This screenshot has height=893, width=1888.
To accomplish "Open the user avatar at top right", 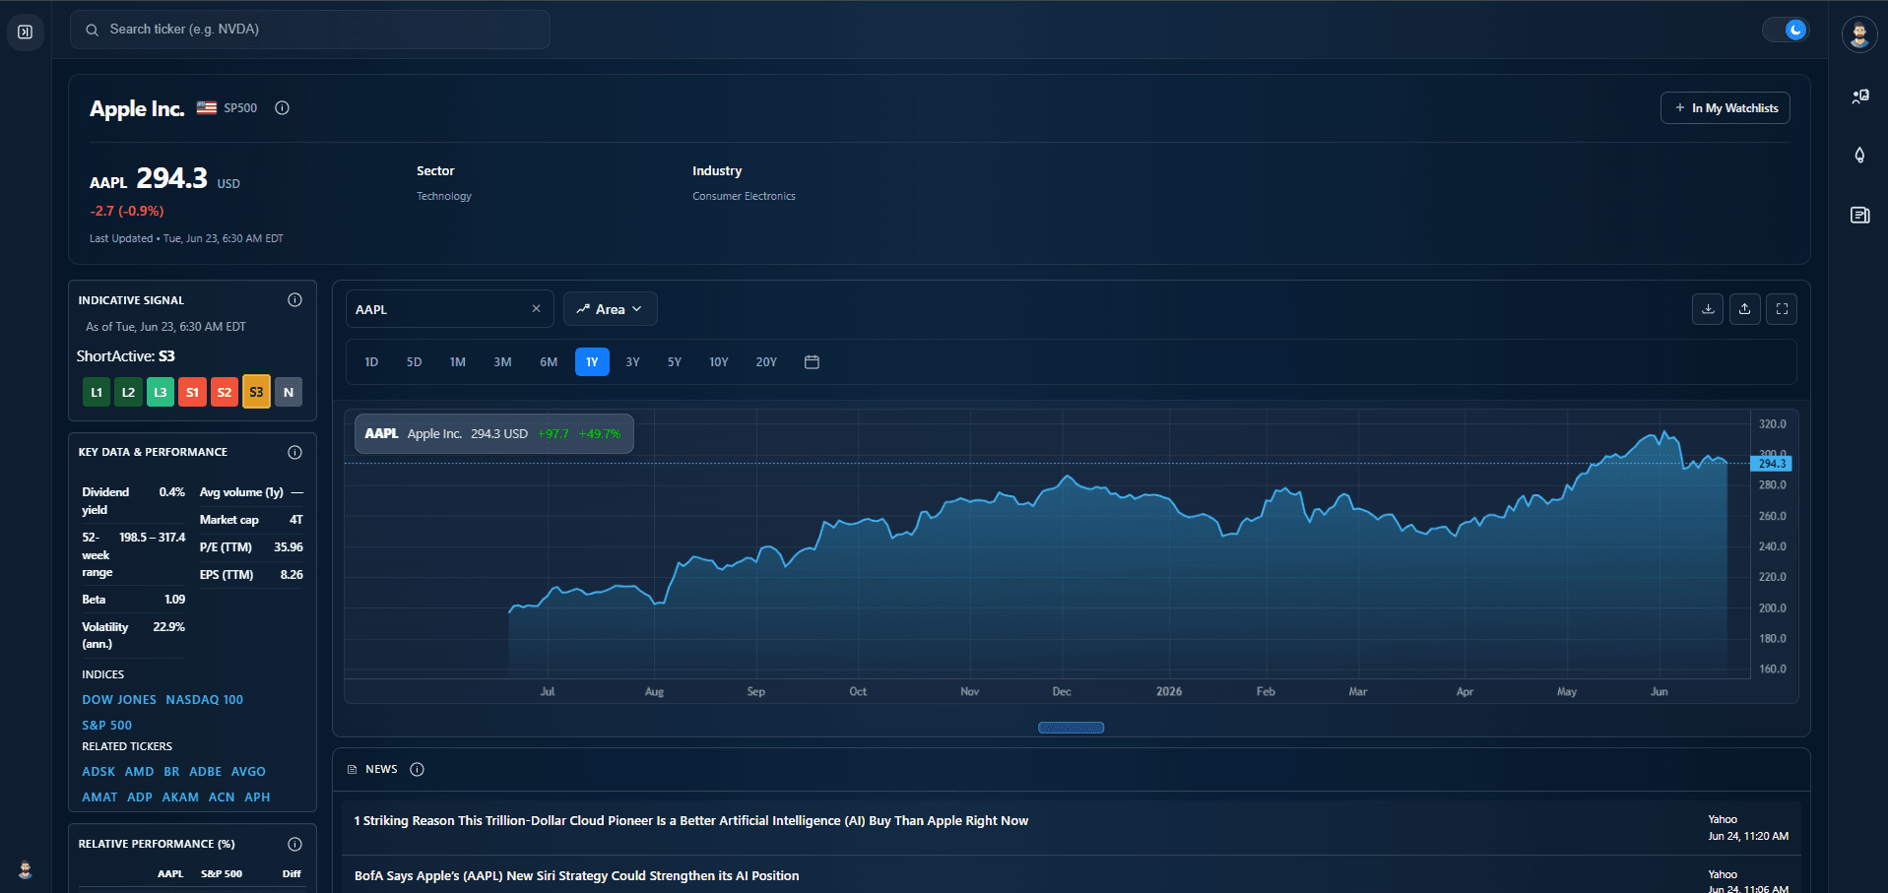I will tap(1859, 33).
